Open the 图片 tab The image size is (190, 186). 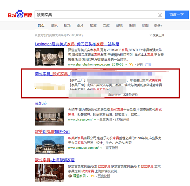tap(80, 26)
